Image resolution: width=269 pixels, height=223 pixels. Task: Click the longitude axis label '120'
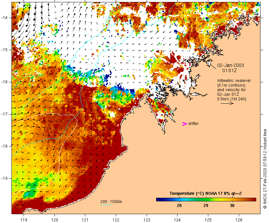coord(54,220)
